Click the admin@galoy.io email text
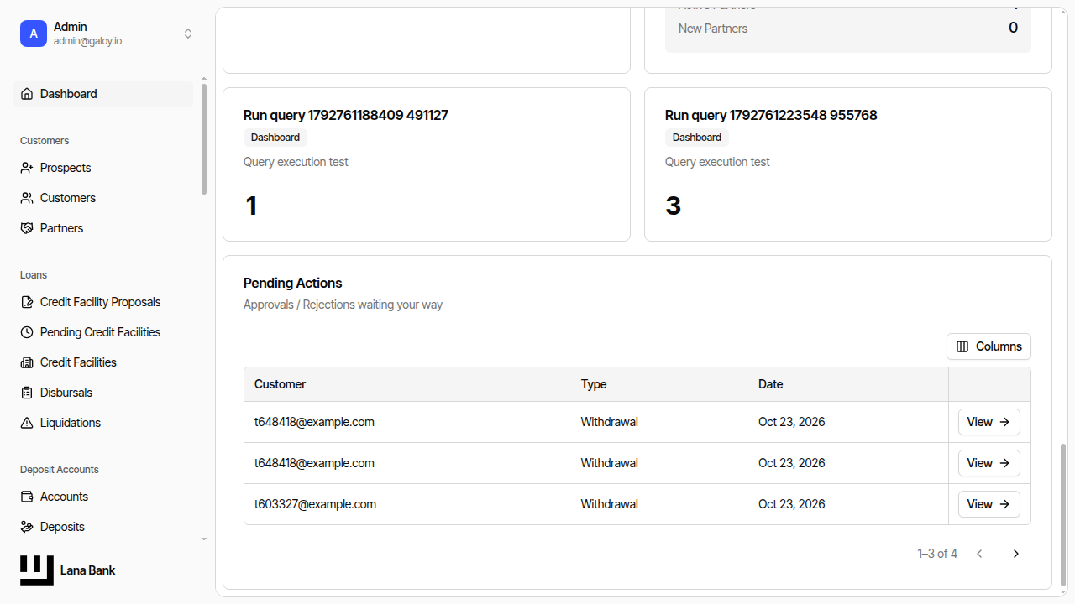The height and width of the screenshot is (604, 1075). click(x=87, y=41)
